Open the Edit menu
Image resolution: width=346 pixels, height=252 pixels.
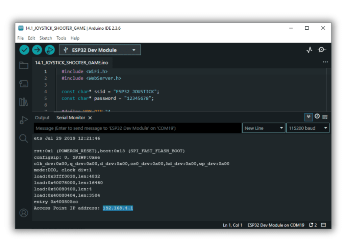click(x=31, y=38)
